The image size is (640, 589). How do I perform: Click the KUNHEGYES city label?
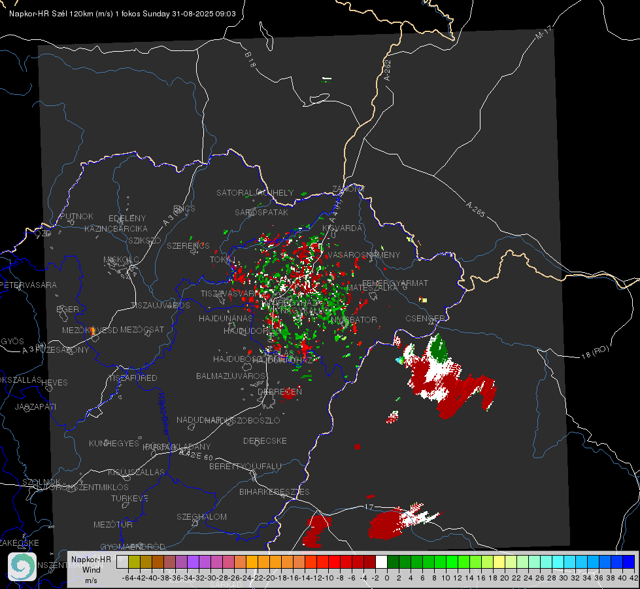pyautogui.click(x=114, y=444)
